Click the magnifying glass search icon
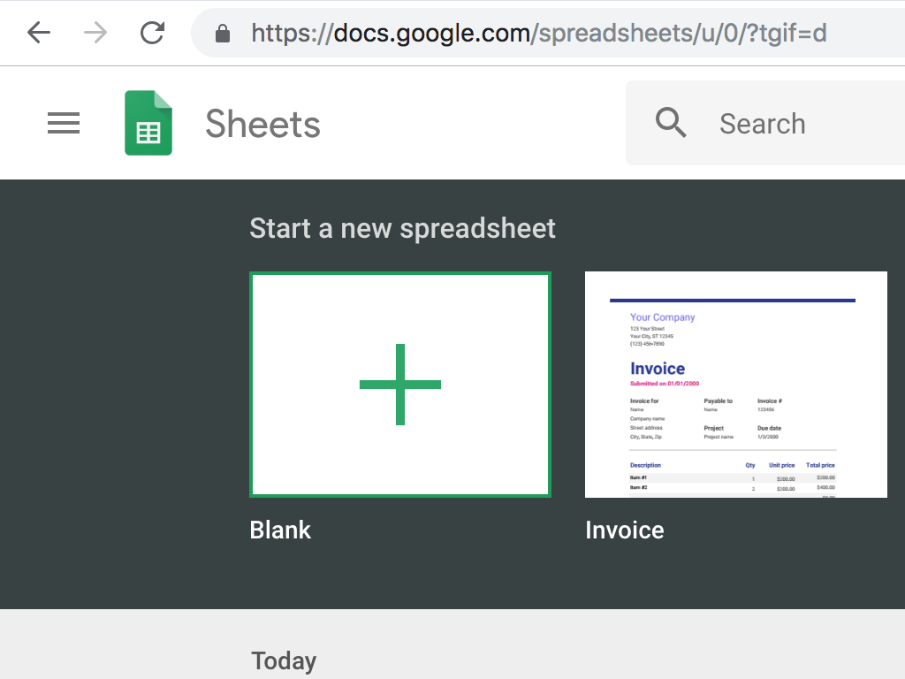The image size is (905, 679). click(x=671, y=122)
